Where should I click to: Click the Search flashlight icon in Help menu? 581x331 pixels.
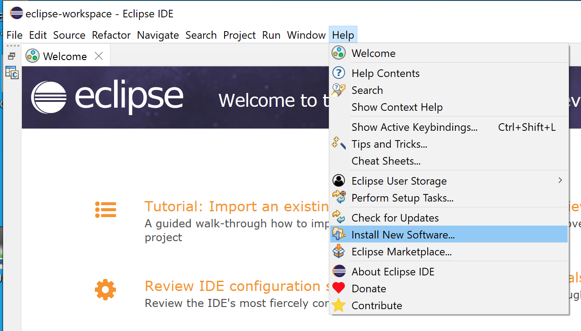pyautogui.click(x=339, y=90)
